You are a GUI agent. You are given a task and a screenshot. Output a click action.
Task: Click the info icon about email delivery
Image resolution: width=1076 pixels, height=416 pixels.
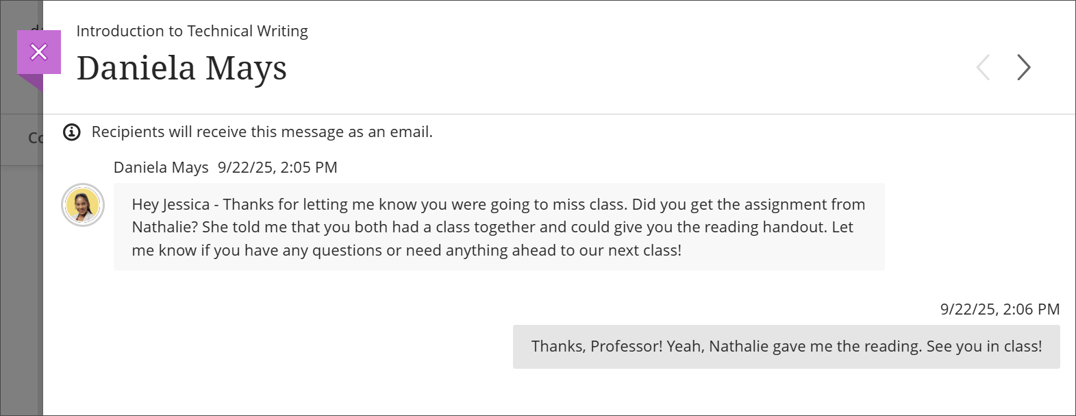coord(72,132)
